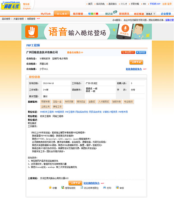Click 计算机IT程序员 job tag

(110, 112)
